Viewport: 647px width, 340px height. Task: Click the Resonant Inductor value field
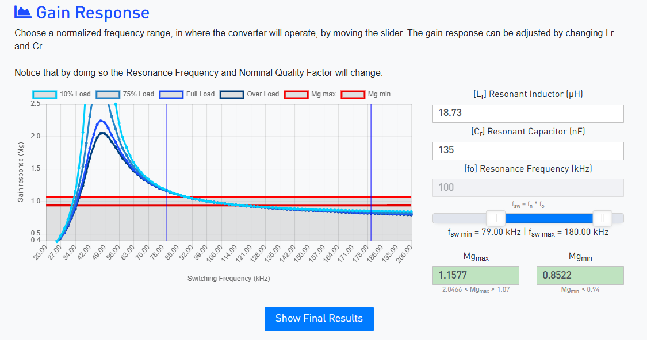click(527, 113)
